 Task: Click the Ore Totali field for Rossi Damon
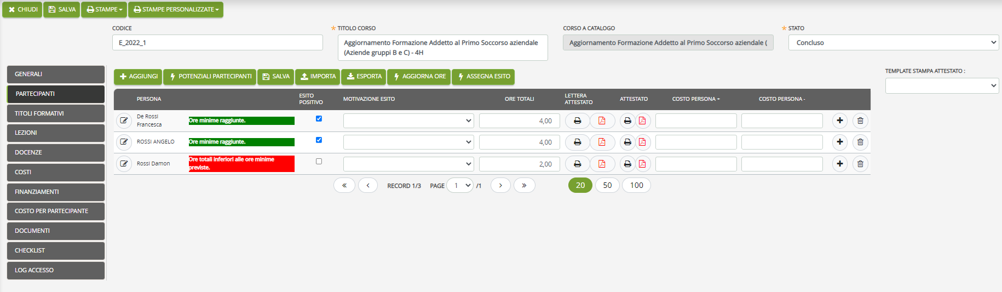[519, 164]
